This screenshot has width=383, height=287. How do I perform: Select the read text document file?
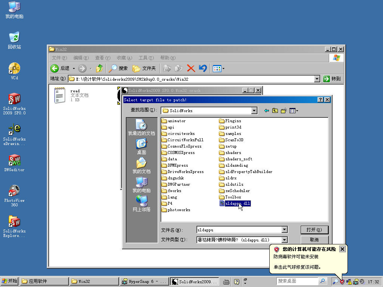point(71,95)
